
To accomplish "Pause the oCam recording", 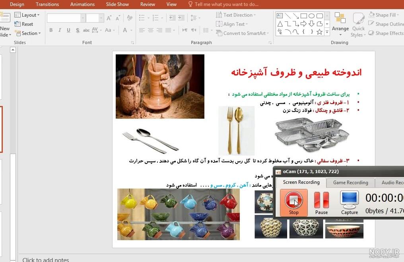I will pos(322,202).
